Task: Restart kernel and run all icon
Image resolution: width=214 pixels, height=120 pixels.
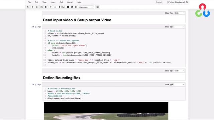Action: tap(76, 7)
